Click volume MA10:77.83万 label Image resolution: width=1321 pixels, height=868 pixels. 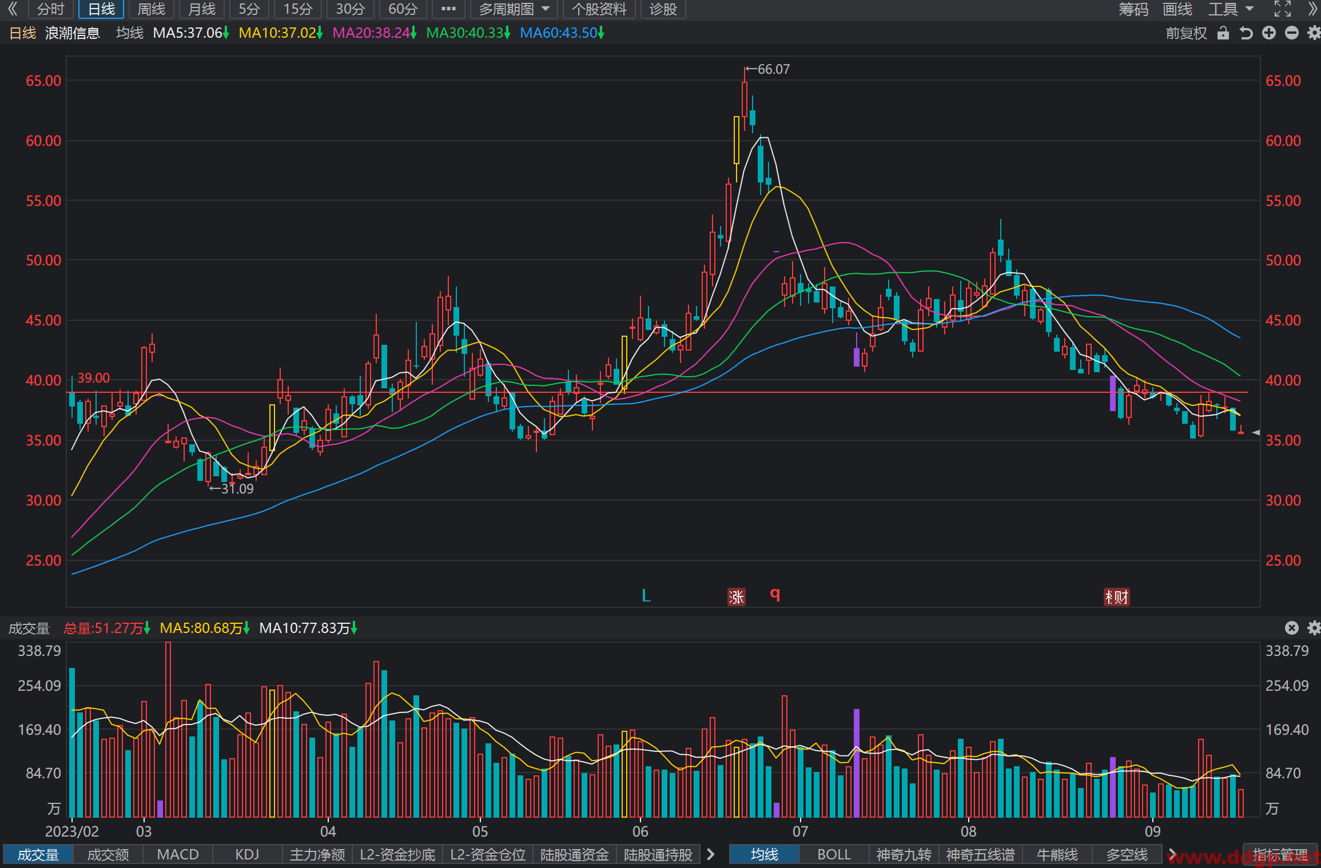pyautogui.click(x=308, y=628)
